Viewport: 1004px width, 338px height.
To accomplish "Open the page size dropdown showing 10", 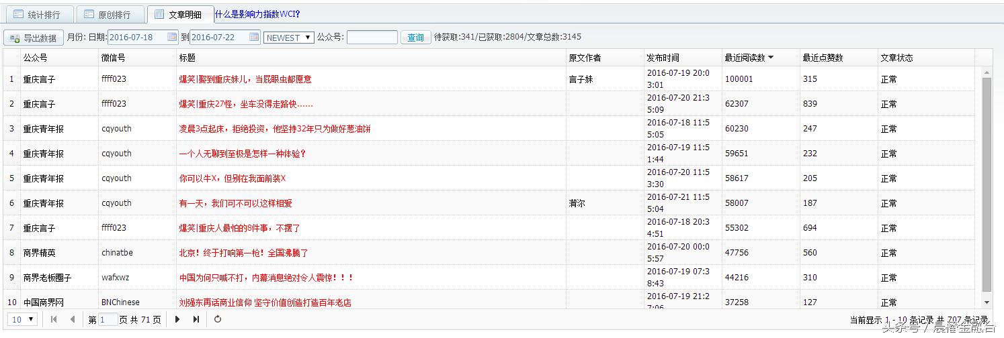I will pyautogui.click(x=22, y=319).
